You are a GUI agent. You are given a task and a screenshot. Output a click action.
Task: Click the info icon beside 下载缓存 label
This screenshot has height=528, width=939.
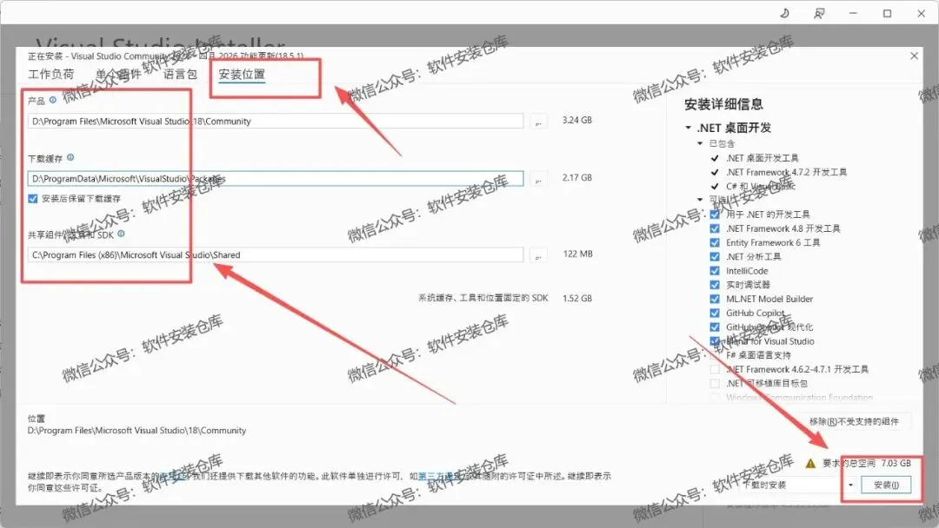[x=70, y=157]
